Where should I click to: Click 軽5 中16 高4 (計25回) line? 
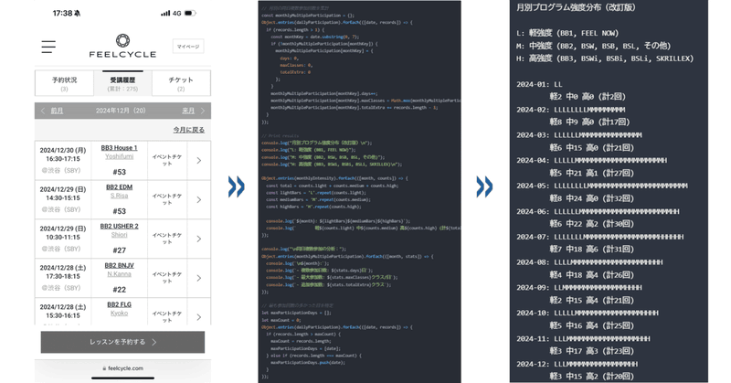coord(591,325)
